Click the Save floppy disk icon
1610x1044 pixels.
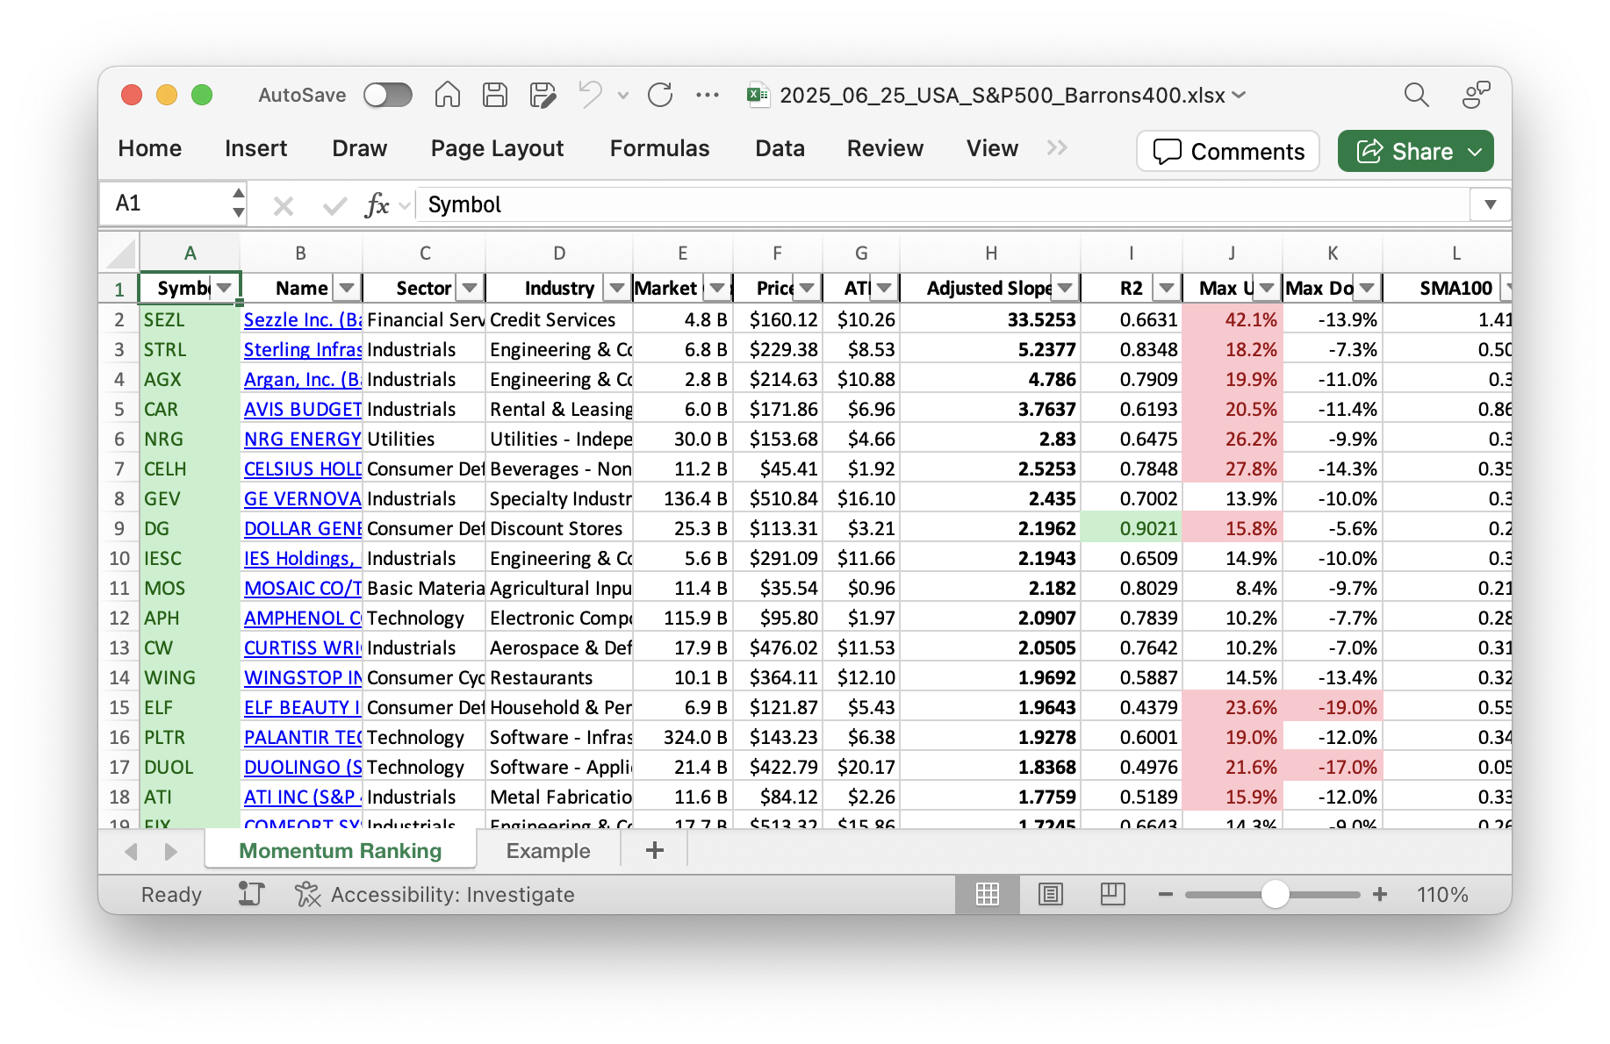(x=495, y=95)
